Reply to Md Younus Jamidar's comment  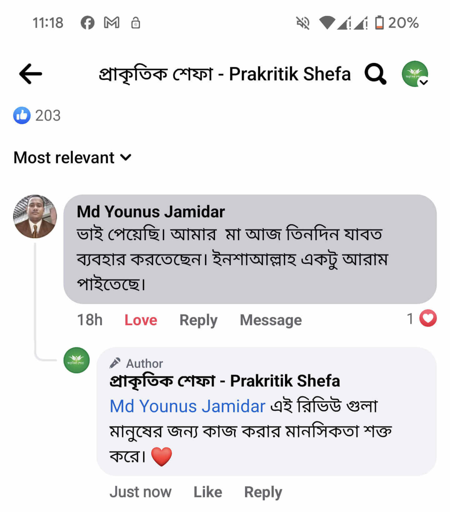tap(198, 320)
